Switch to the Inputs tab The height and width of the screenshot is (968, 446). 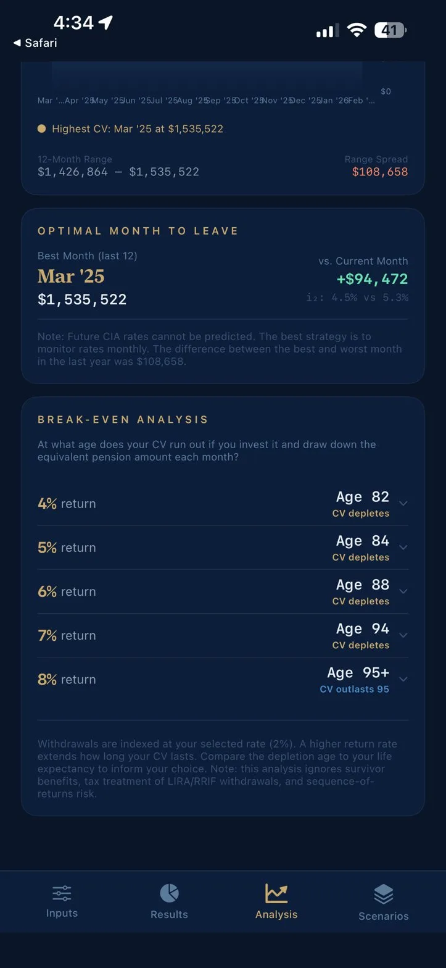click(x=61, y=901)
